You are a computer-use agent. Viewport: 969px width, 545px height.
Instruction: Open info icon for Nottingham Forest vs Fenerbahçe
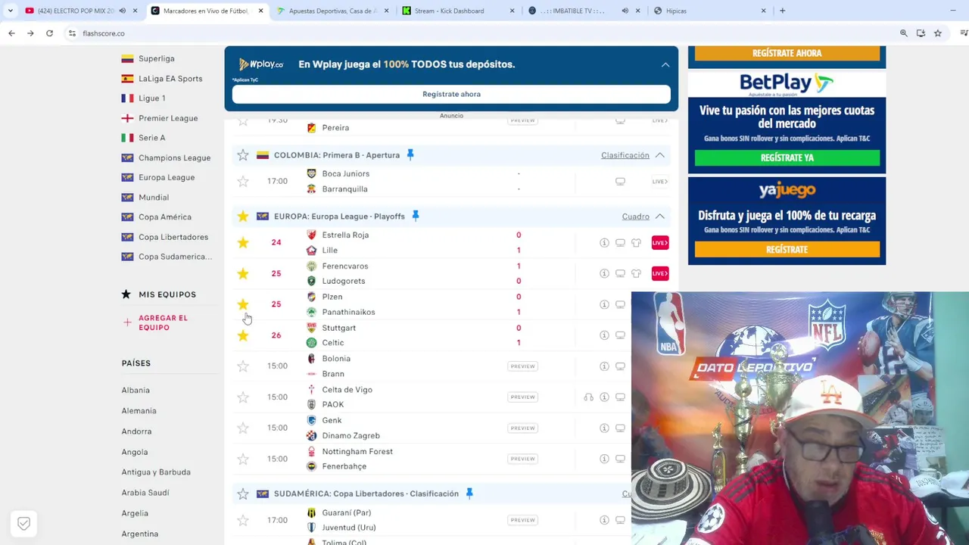pyautogui.click(x=604, y=459)
